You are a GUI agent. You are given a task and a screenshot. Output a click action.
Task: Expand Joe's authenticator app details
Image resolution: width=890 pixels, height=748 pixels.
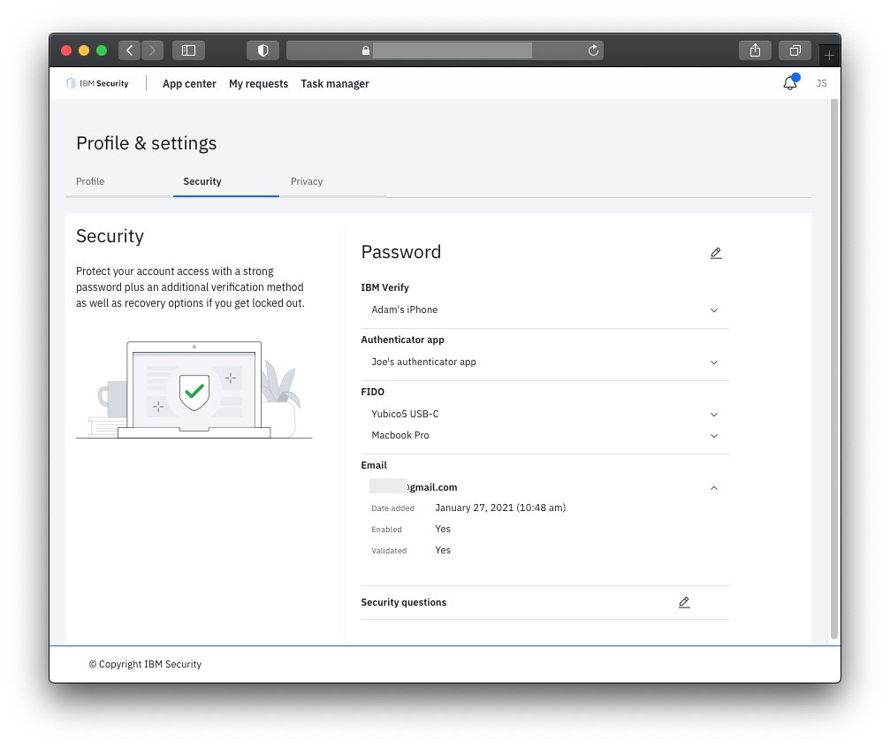tap(714, 363)
